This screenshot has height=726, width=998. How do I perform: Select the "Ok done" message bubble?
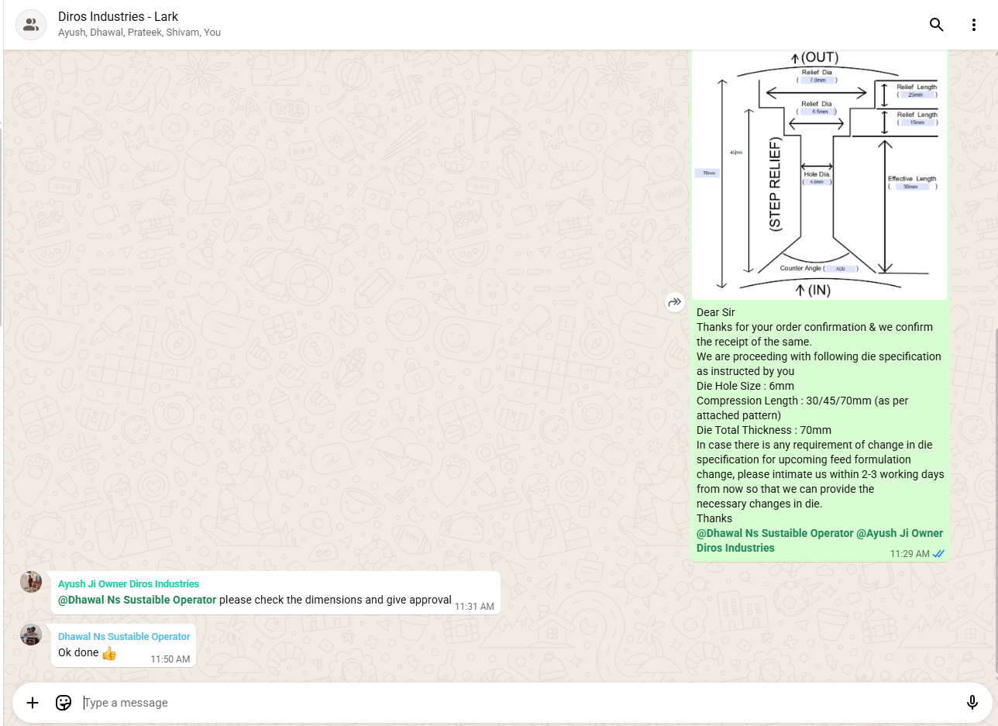79,653
